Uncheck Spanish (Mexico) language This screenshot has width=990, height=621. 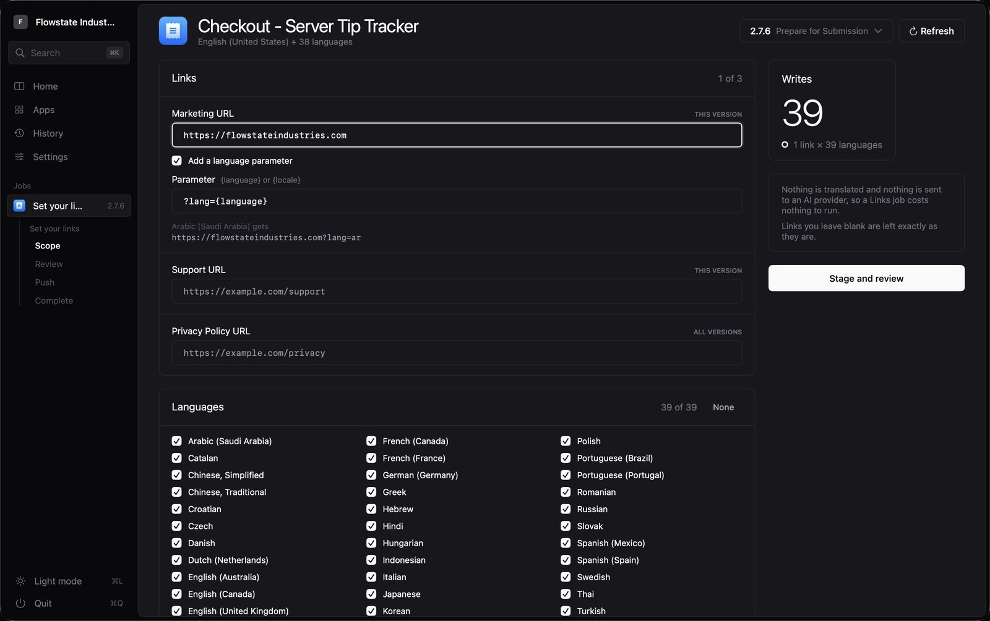(566, 543)
